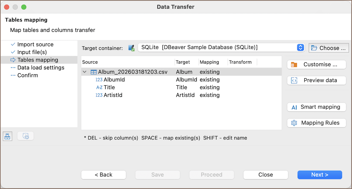Go back with the Back button
352x189 pixels.
[x=103, y=174]
